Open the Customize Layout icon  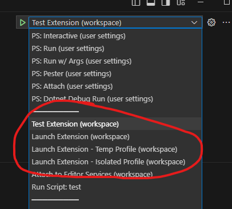tap(181, 2)
